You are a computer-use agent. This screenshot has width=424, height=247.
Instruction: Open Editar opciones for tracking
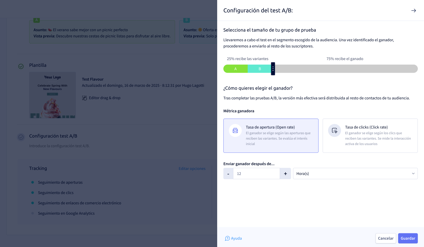(192, 168)
